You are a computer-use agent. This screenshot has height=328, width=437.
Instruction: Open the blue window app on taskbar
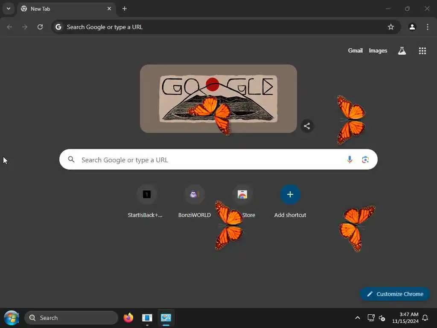click(147, 318)
